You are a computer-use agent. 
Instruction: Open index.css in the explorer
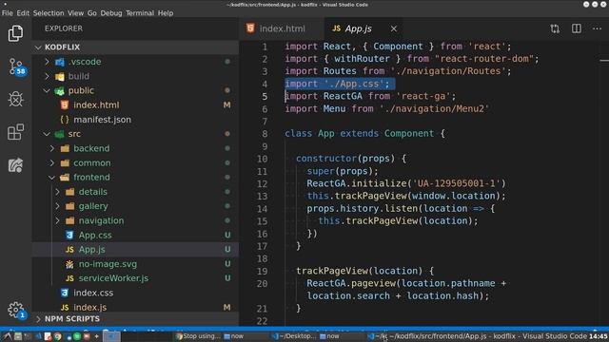135,293
